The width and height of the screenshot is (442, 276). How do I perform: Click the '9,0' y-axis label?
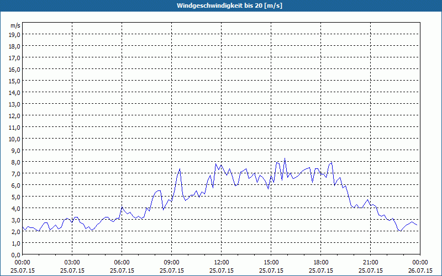17,151
